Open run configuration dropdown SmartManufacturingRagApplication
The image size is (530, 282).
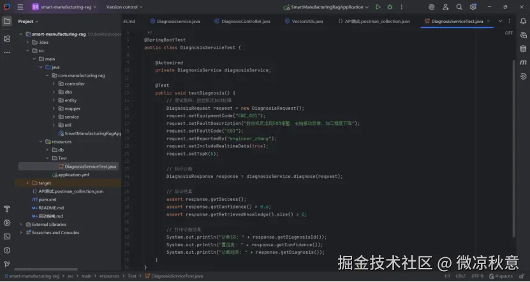(326, 7)
